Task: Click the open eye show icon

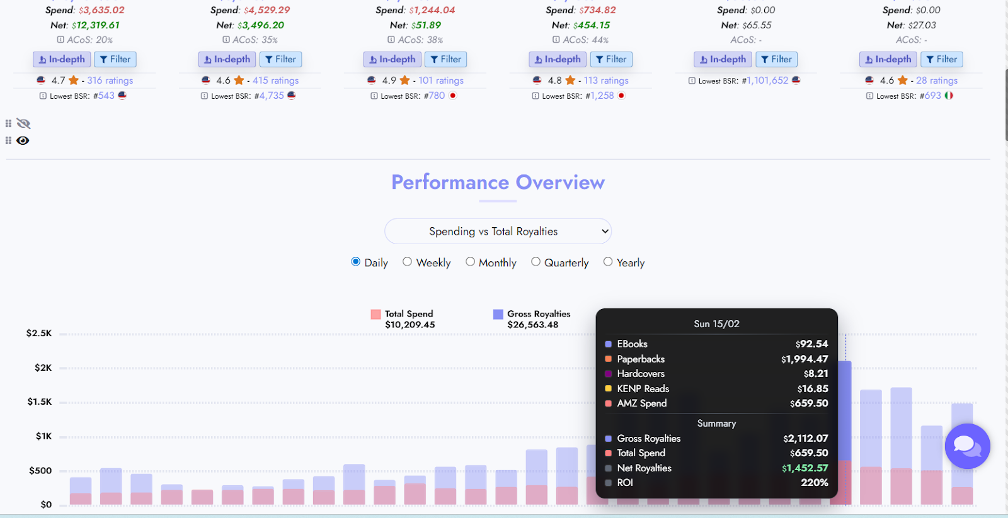Action: coord(23,140)
